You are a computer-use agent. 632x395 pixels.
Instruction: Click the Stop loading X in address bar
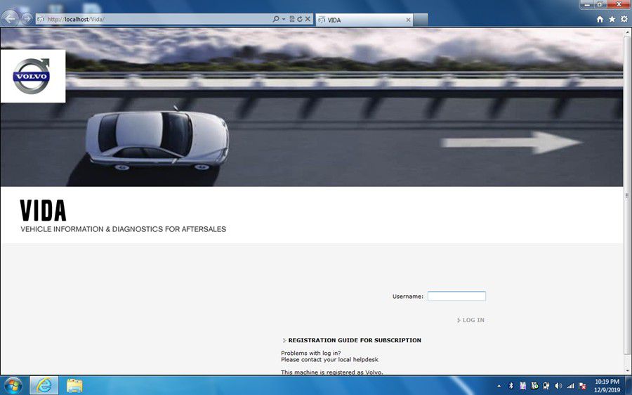(308, 20)
